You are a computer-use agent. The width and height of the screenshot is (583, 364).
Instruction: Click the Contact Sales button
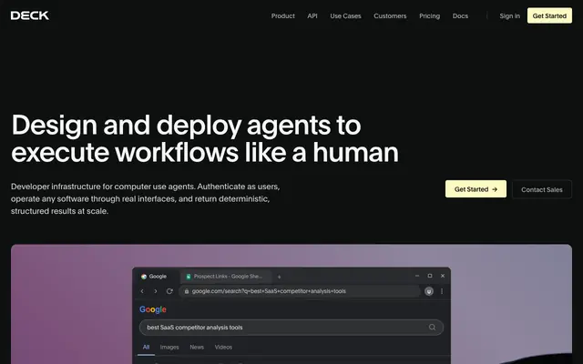(542, 189)
